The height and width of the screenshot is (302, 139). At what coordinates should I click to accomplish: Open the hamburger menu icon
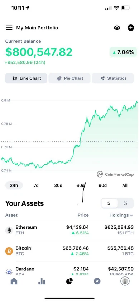9,28
